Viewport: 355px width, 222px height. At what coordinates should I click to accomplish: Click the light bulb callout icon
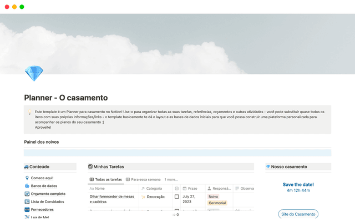click(30, 112)
